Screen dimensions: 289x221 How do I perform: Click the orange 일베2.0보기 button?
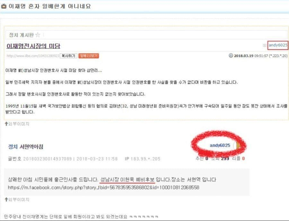(x=89, y=56)
